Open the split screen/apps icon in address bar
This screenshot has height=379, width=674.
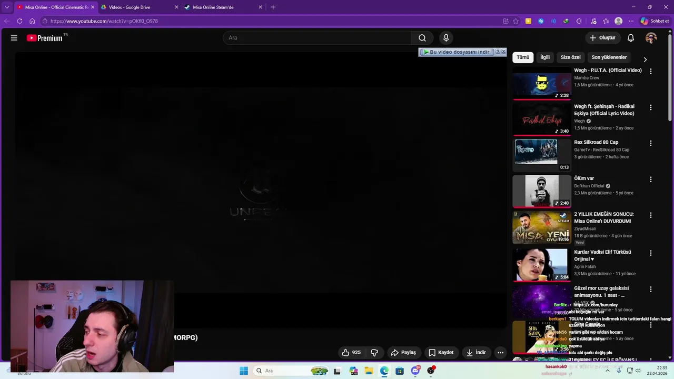pos(506,21)
